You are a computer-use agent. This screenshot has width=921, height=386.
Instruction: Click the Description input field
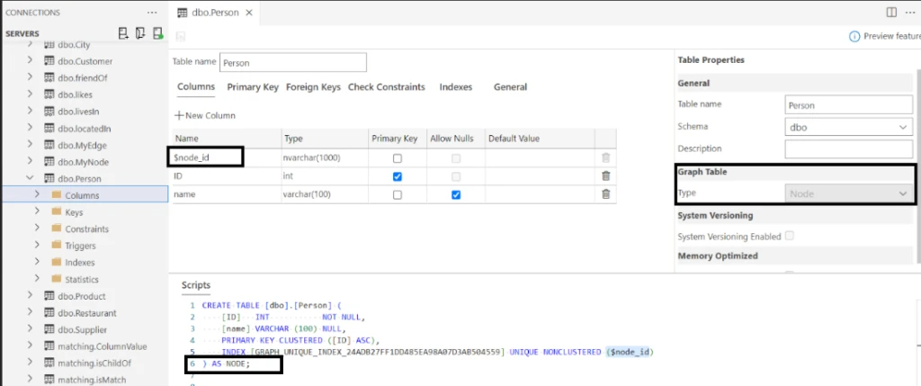(x=848, y=148)
